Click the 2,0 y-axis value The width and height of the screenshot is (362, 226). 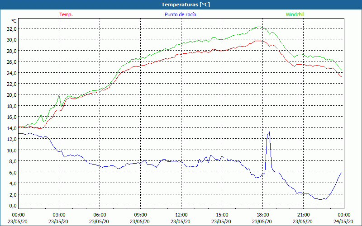[13, 195]
